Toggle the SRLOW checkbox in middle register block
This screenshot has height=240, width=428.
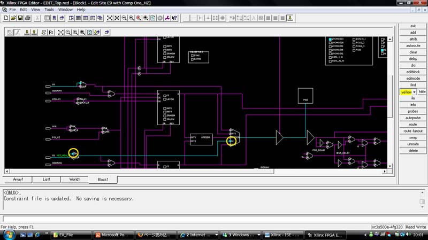coord(165,119)
